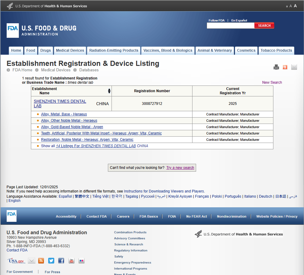Image resolution: width=304 pixels, height=275 pixels.
Task: Open Alloy, Gold-Based Noble Metal - Argen listing
Action: [72, 127]
